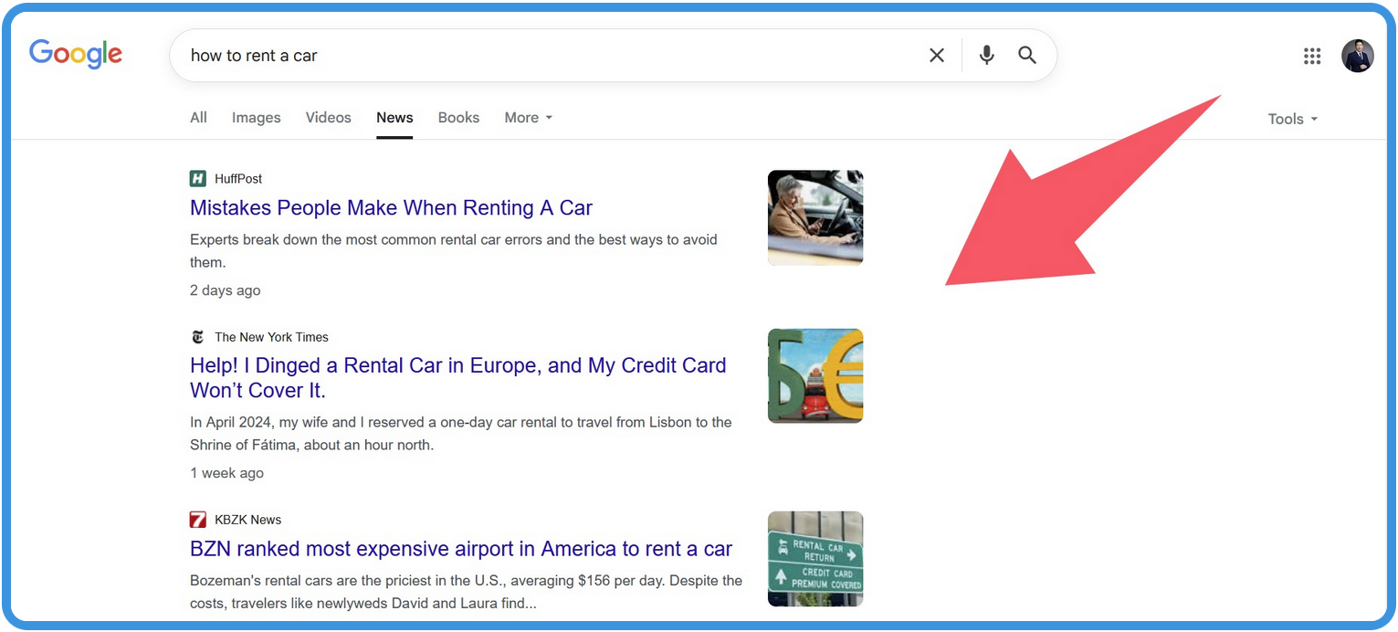Click the 'Bozeman's rental cars' snippet text

point(466,592)
